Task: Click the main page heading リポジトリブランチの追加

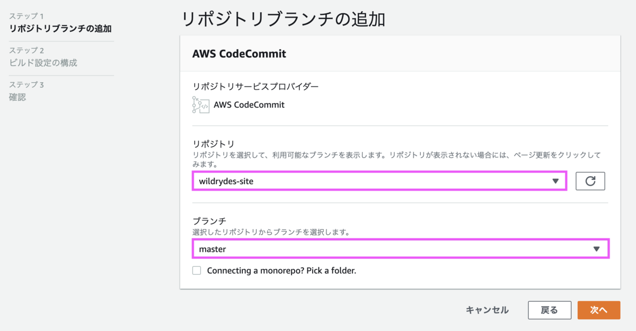Action: 283,19
